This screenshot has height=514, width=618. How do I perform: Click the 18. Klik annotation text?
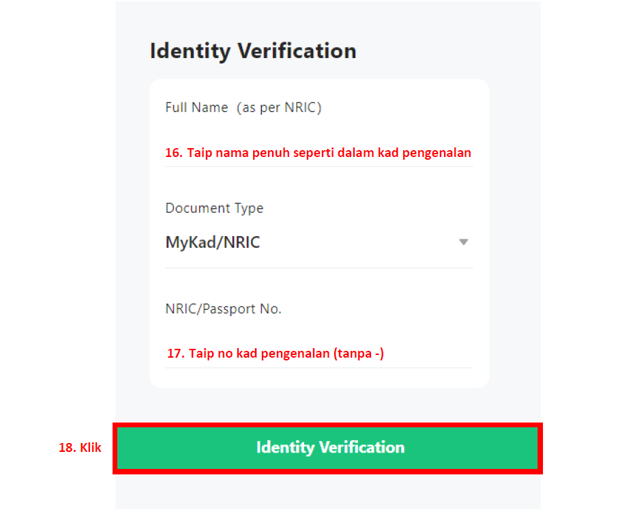pos(80,448)
